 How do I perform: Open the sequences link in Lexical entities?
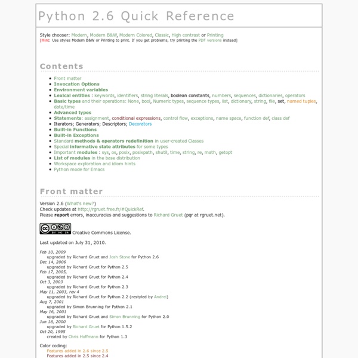(245, 95)
